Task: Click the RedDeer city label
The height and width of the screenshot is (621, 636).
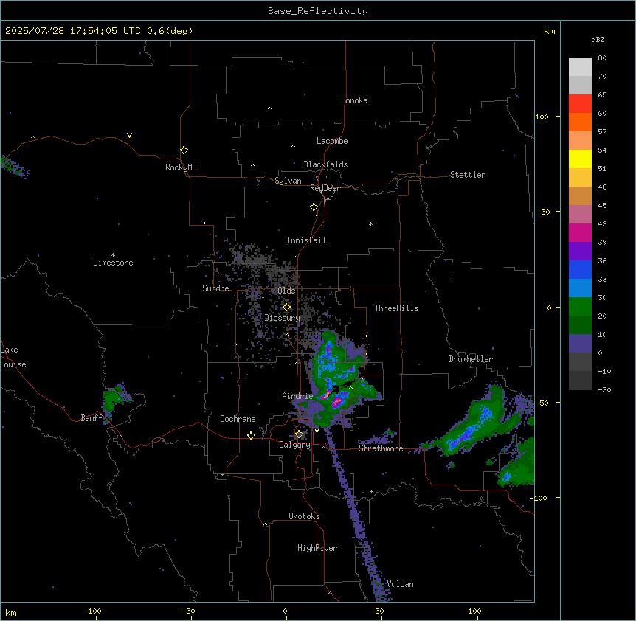Action: 325,188
